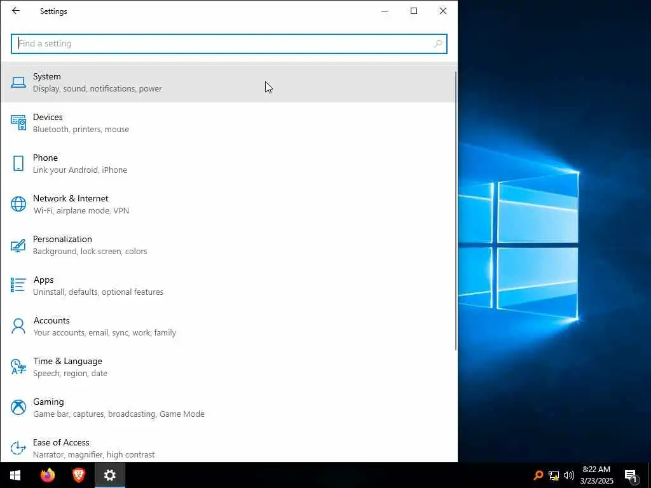
Task: Maximize the Settings window
Action: coord(414,11)
